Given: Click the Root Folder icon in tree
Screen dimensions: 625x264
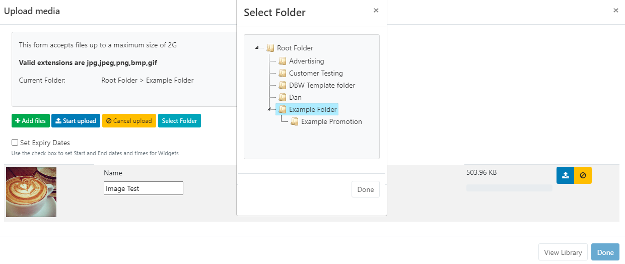Looking at the screenshot, I should tap(270, 48).
